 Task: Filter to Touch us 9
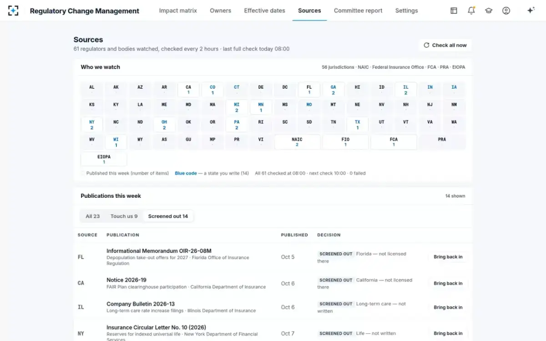[124, 216]
